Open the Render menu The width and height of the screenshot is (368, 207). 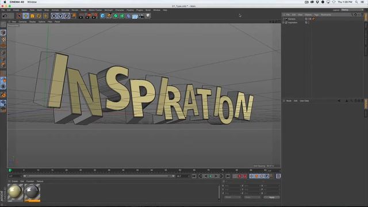click(x=75, y=10)
